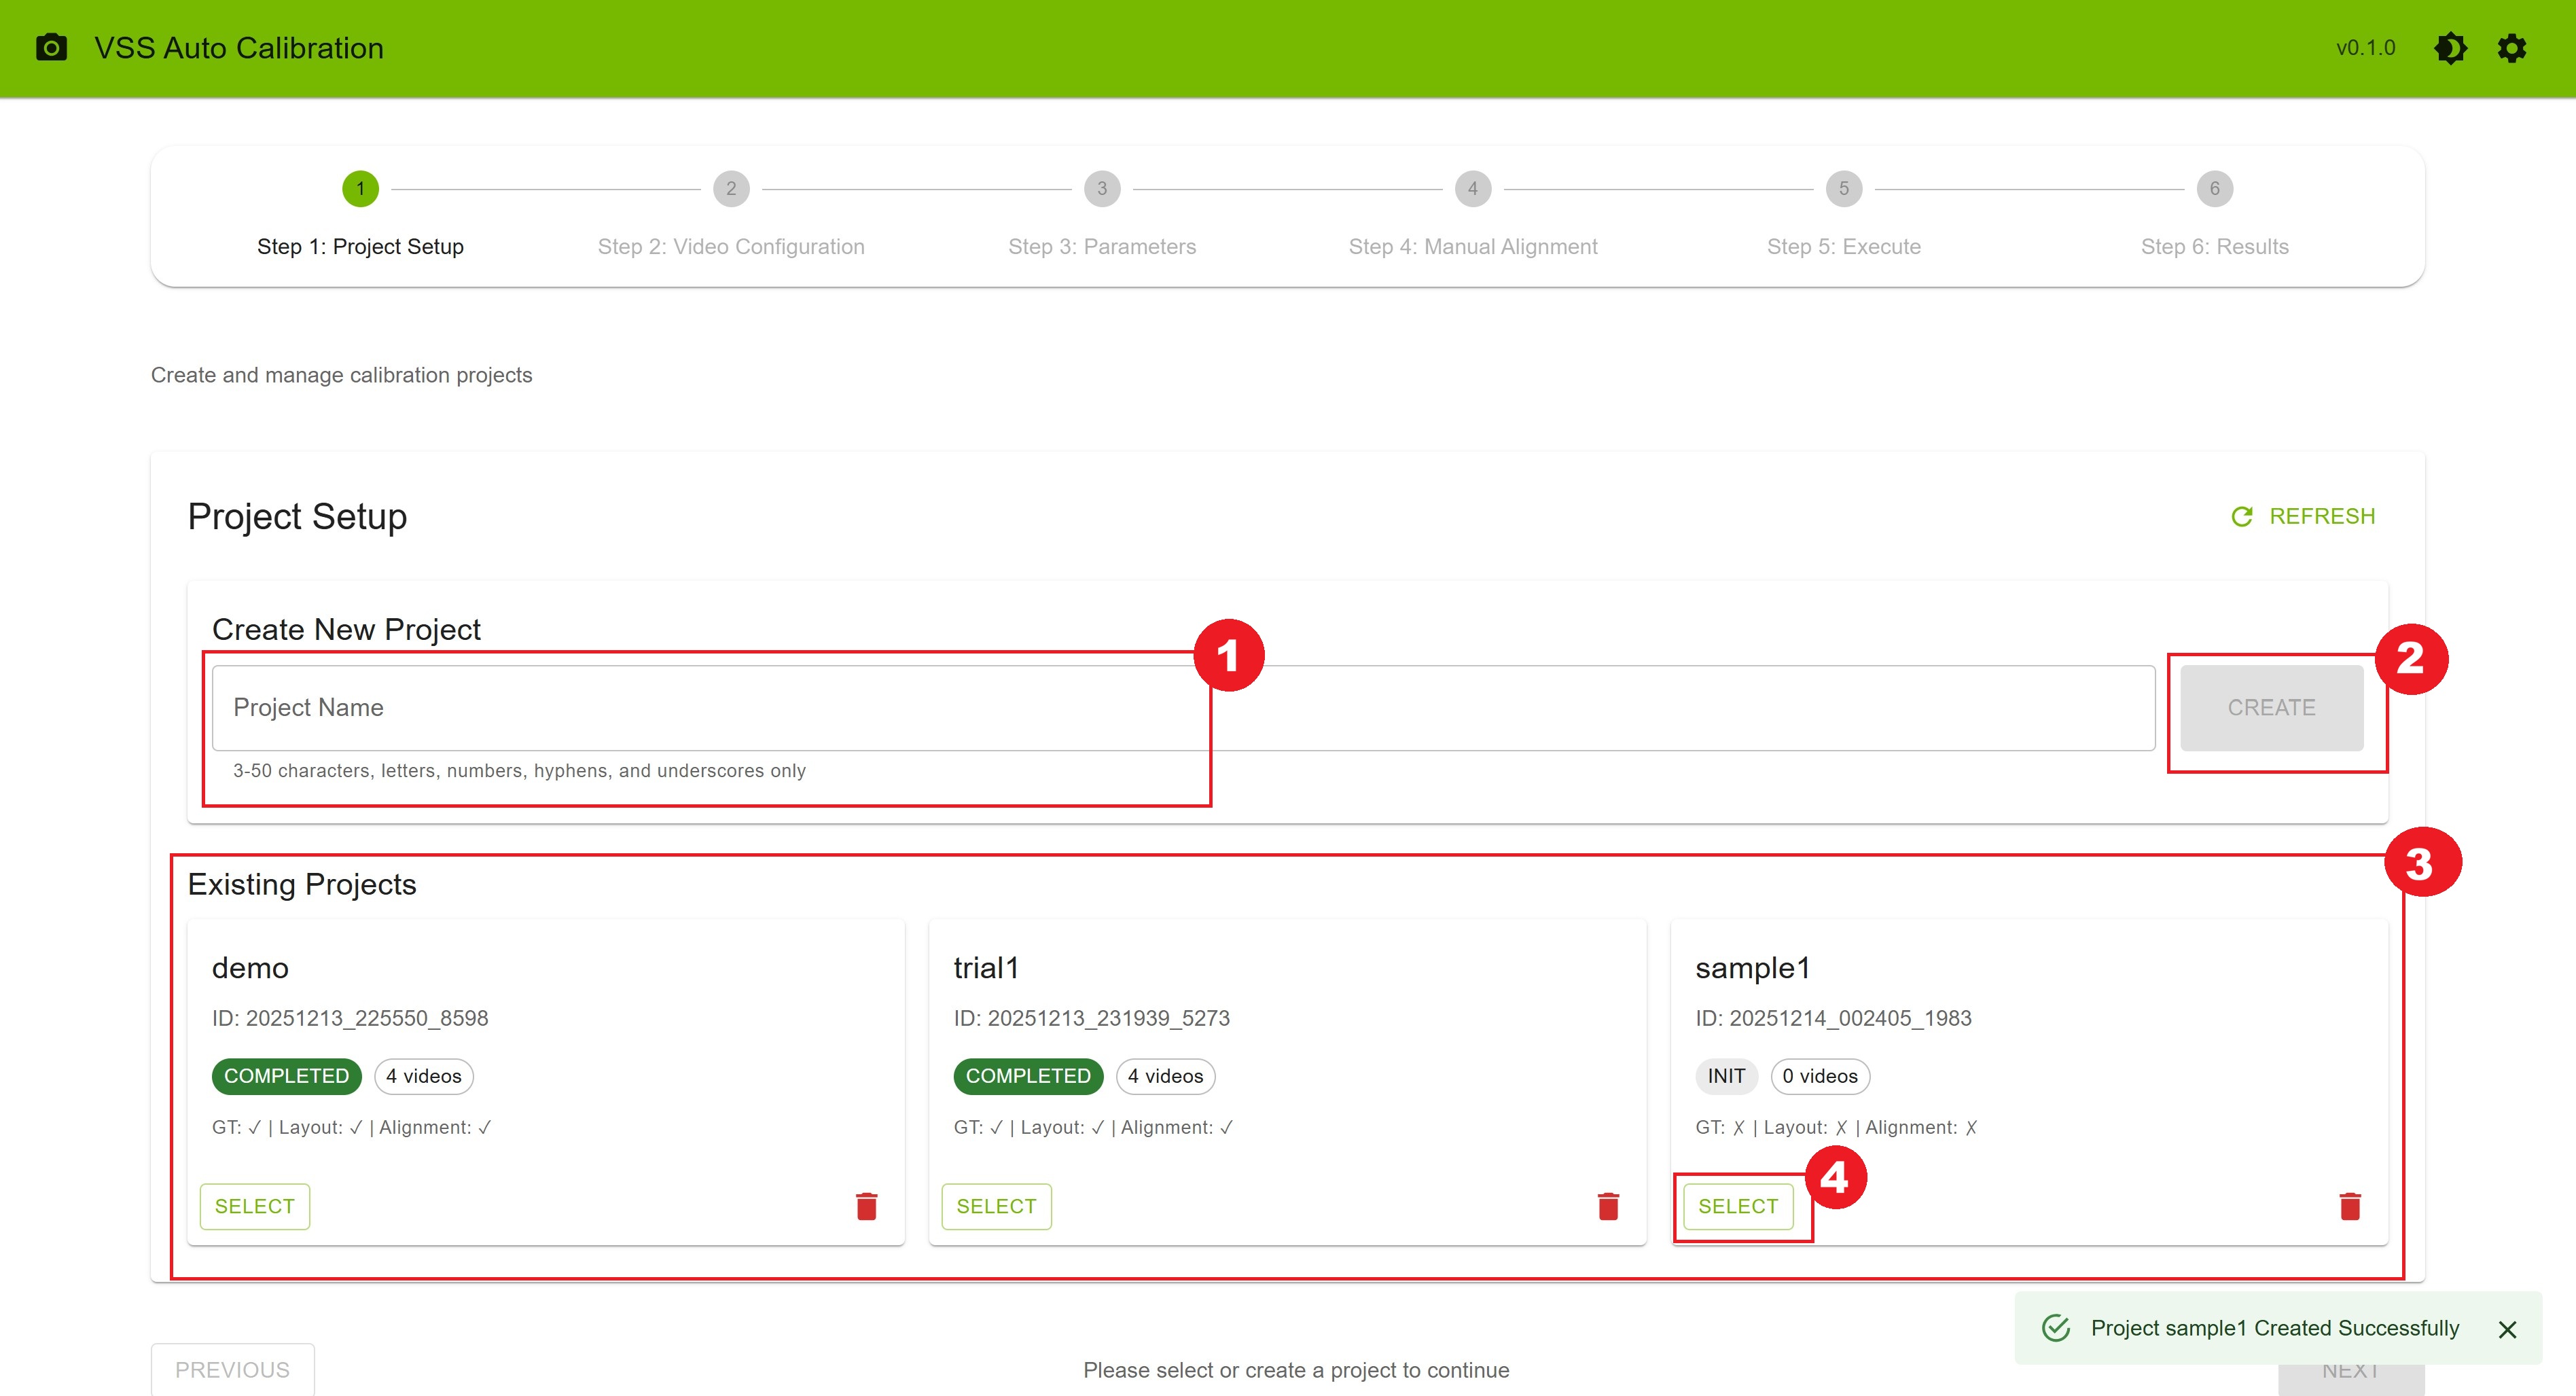Delete the demo project via trash icon
This screenshot has width=2576, height=1396.
(x=866, y=1206)
